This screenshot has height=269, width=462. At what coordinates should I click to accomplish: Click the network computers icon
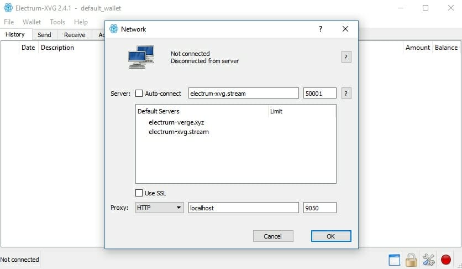(x=141, y=57)
